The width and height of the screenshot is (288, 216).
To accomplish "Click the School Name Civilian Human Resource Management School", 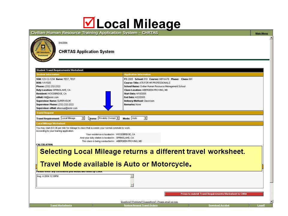I will pos(163,86).
